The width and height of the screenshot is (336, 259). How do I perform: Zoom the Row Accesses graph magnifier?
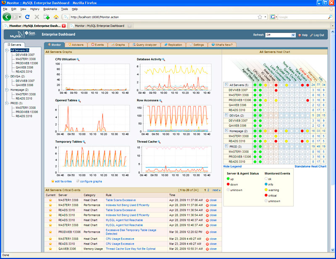pos(161,101)
